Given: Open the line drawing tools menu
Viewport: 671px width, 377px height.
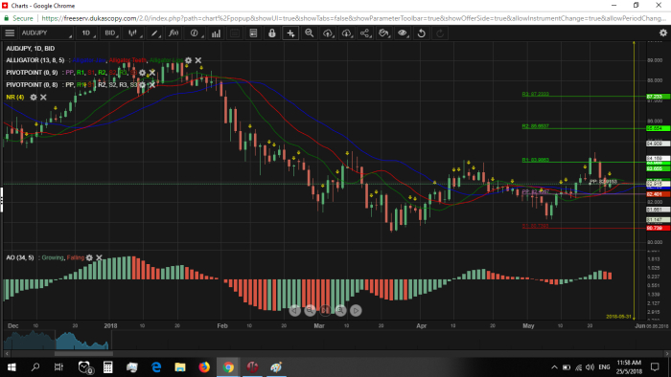Looking at the screenshot, I should (154, 33).
